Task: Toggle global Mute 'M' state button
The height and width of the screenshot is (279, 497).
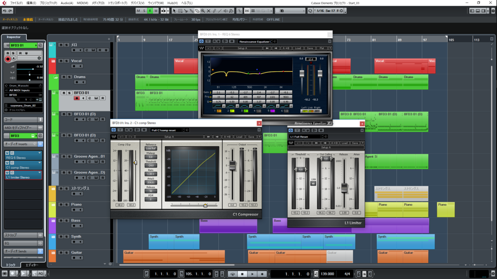Action: pyautogui.click(x=138, y=11)
